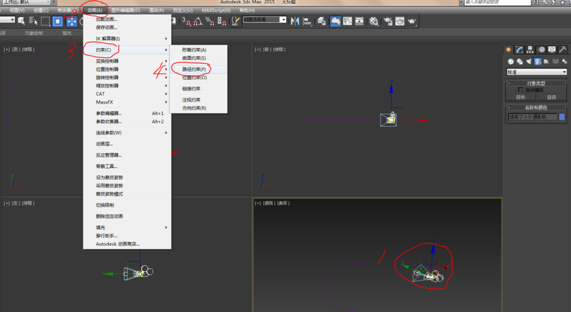This screenshot has width=571, height=312.
Task: Select 附着约束(A) menu item
Action: tap(199, 50)
